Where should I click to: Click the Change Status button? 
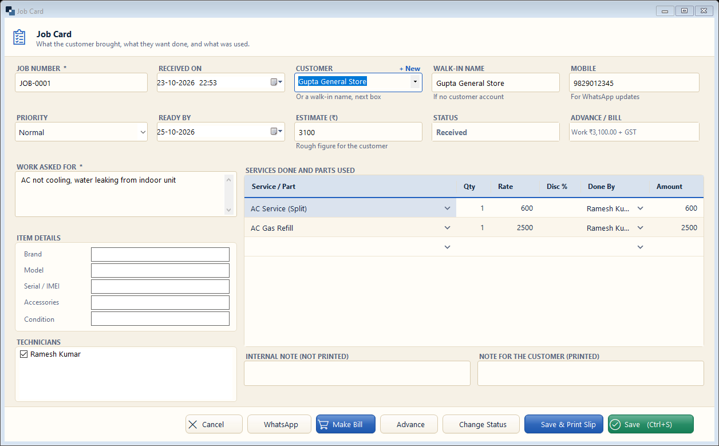(x=481, y=424)
